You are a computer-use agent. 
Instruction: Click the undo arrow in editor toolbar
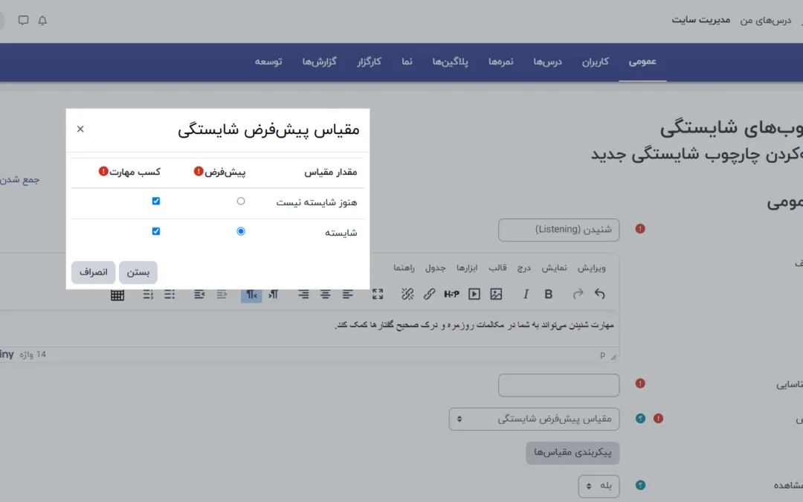click(600, 295)
